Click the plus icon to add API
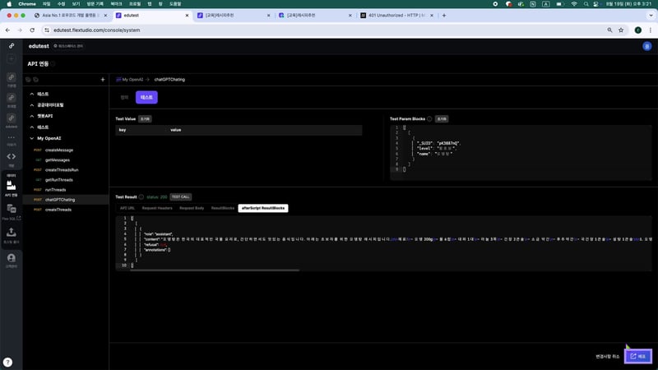Image resolution: width=658 pixels, height=370 pixels. click(x=102, y=80)
